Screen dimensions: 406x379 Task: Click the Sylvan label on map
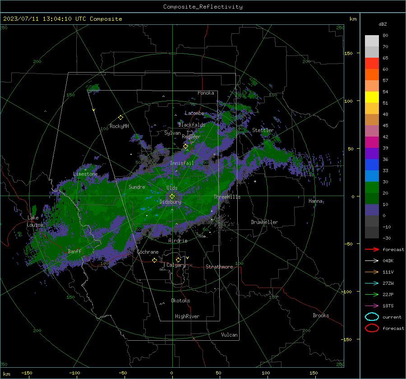coord(172,133)
